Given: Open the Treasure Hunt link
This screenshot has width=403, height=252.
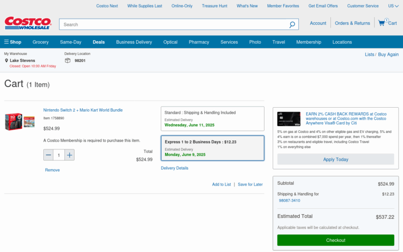Looking at the screenshot, I should [x=215, y=6].
